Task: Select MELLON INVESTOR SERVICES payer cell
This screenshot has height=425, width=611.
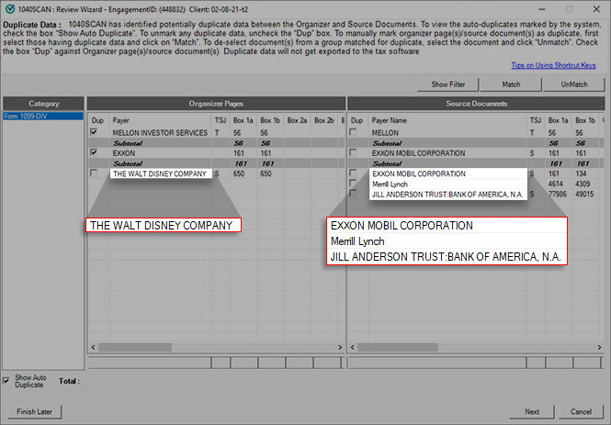Action: pos(160,133)
